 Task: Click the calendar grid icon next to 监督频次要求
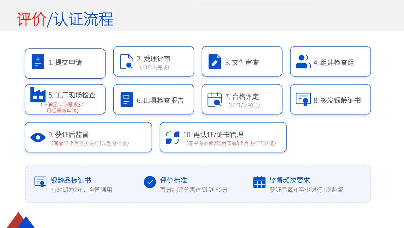pyautogui.click(x=259, y=182)
